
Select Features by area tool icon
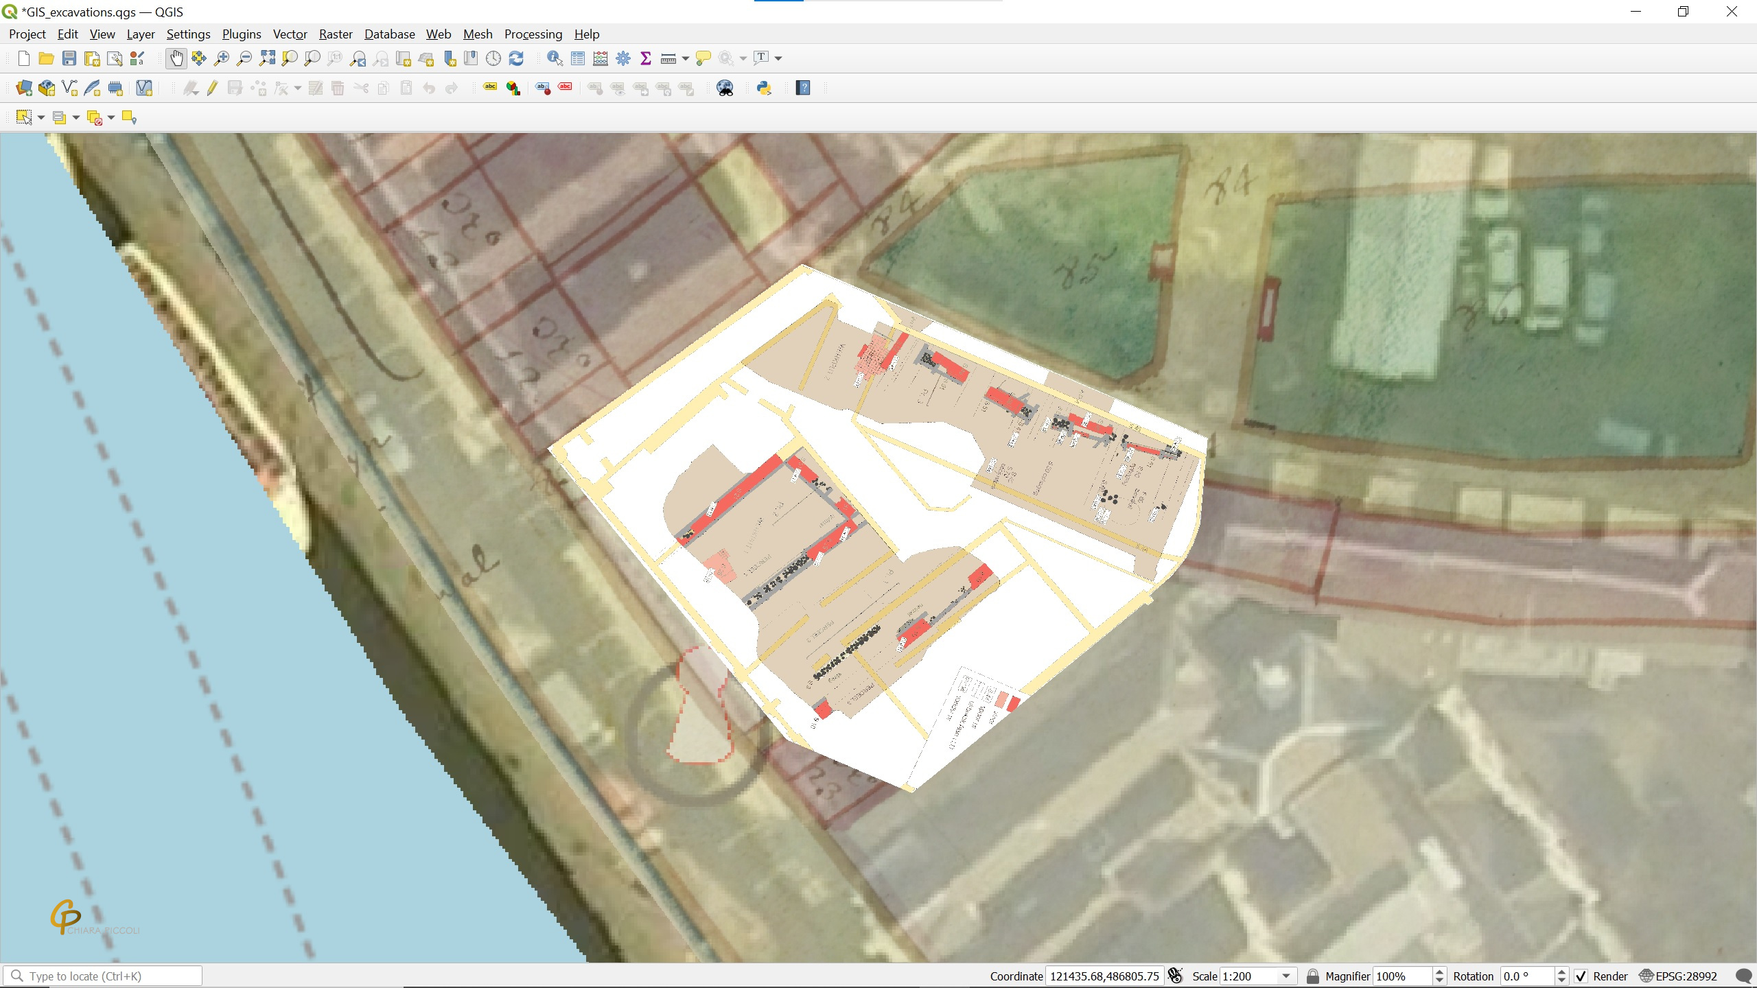point(24,117)
